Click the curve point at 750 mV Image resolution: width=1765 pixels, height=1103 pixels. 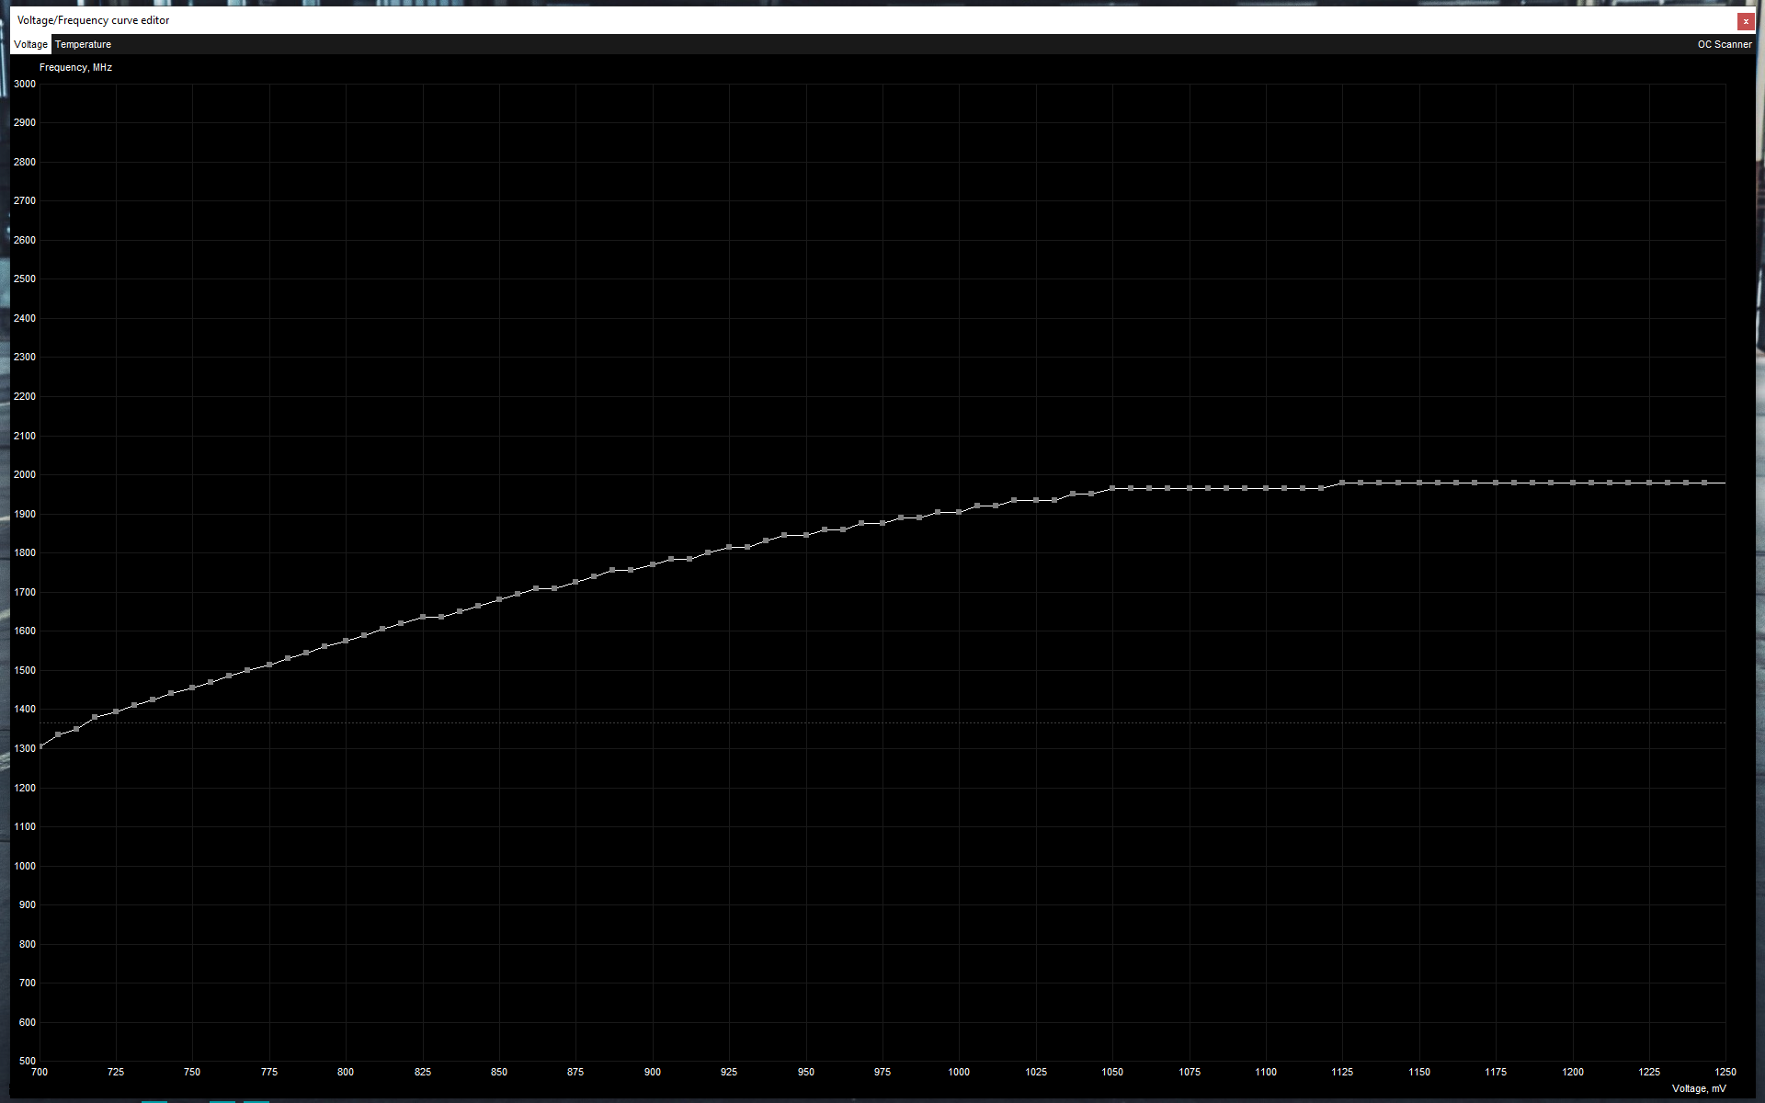coord(192,688)
